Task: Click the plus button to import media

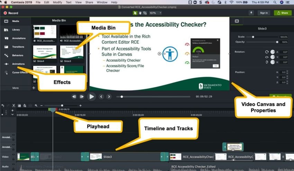Action: click(34, 88)
